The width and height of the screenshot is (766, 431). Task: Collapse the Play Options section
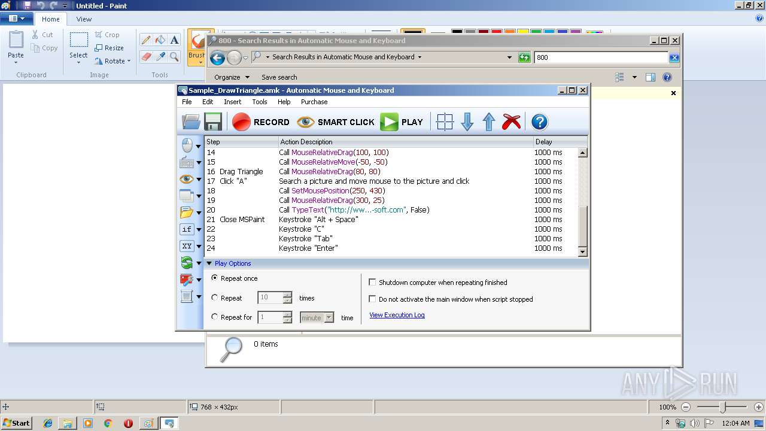click(209, 263)
